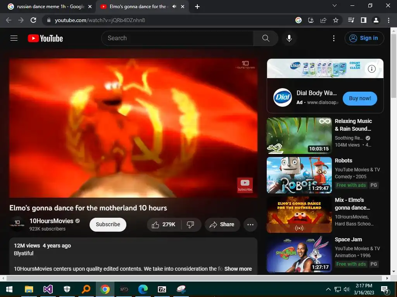Open Chrome profile icon

click(x=376, y=20)
